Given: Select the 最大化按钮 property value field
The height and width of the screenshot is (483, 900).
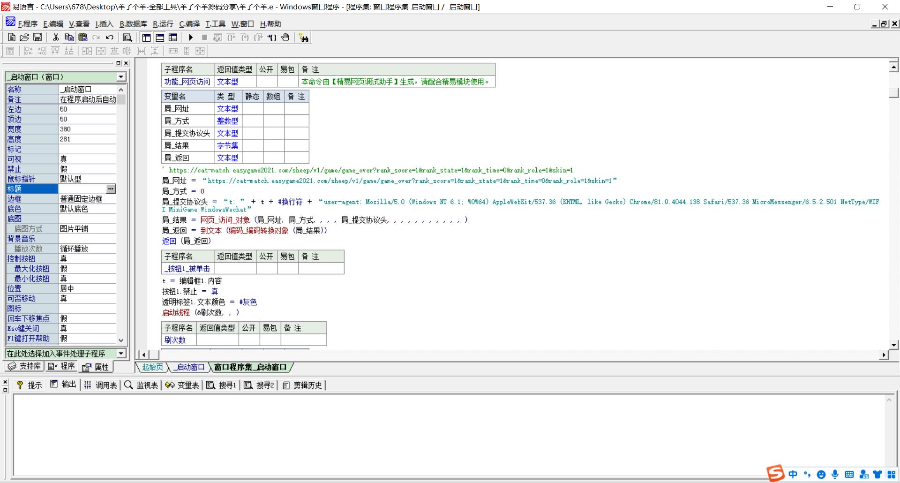Looking at the screenshot, I should (87, 269).
